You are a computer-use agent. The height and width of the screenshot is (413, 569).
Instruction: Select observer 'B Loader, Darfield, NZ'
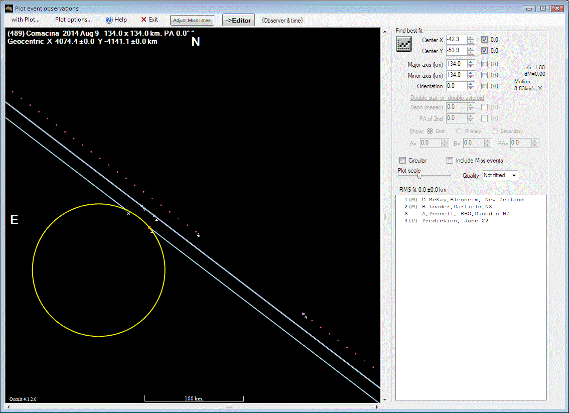448,207
